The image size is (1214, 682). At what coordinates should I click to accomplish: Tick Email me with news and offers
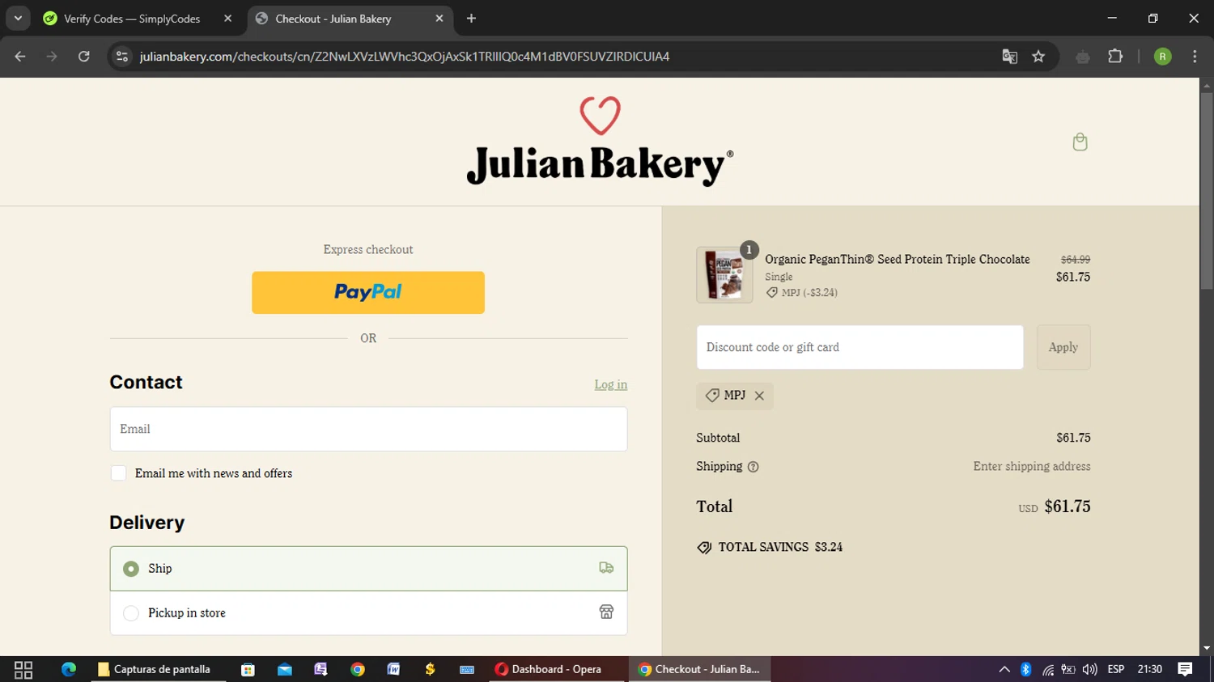click(x=119, y=473)
